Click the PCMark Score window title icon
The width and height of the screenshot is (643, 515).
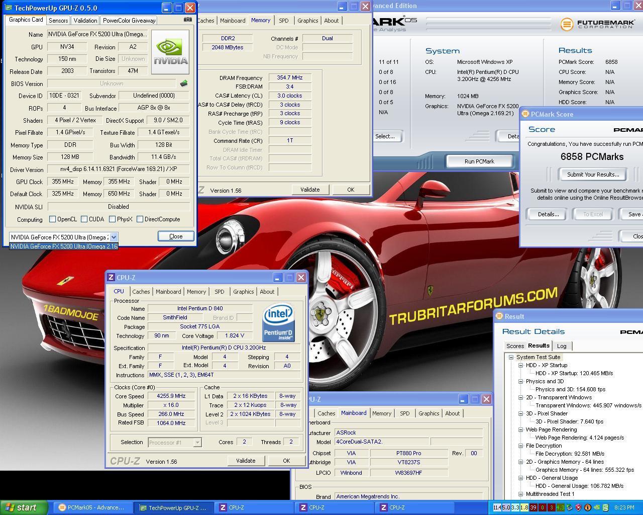point(525,114)
